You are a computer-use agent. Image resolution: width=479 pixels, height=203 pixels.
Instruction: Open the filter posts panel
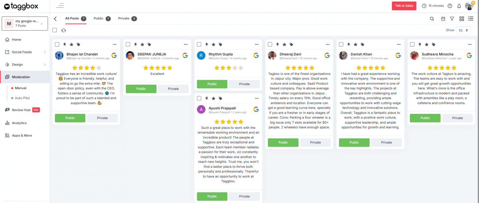click(x=452, y=19)
